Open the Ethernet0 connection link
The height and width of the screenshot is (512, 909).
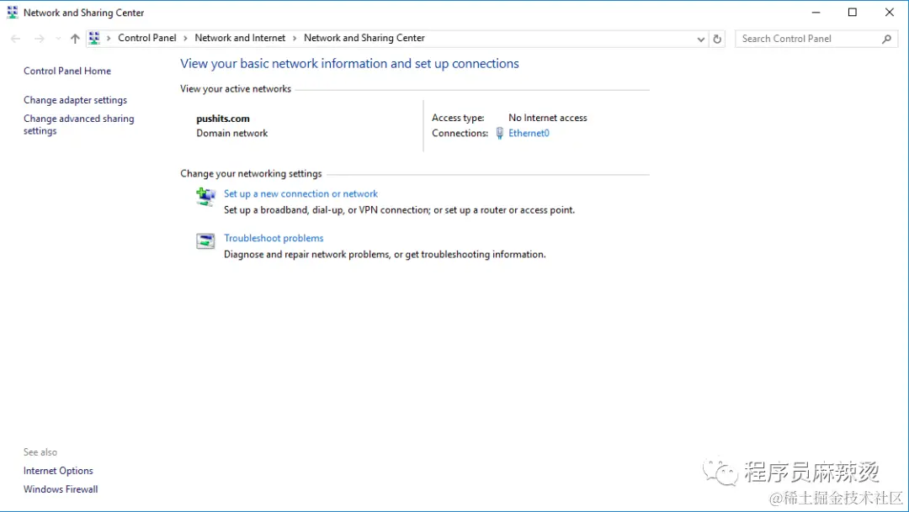(529, 133)
